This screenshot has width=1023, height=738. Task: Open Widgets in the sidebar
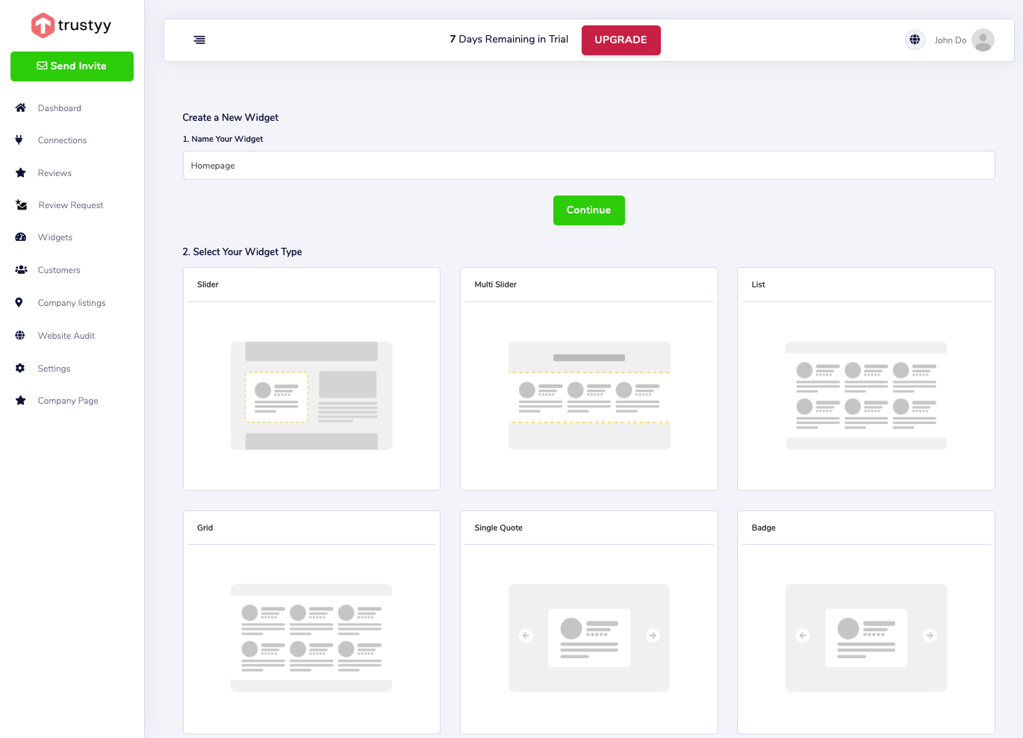pyautogui.click(x=55, y=237)
